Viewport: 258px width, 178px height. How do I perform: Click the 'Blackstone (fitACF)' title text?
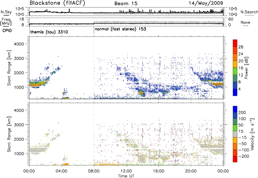(57, 3)
